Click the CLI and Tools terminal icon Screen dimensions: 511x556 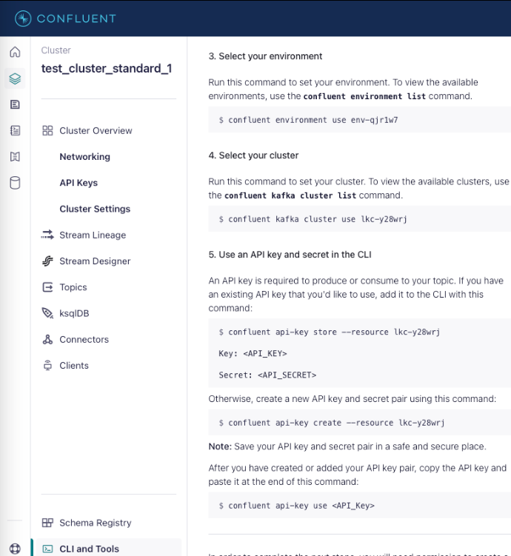pos(47,549)
